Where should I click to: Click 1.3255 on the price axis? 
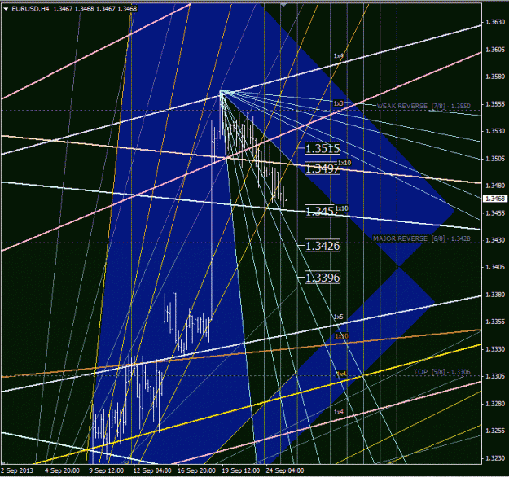click(x=495, y=431)
